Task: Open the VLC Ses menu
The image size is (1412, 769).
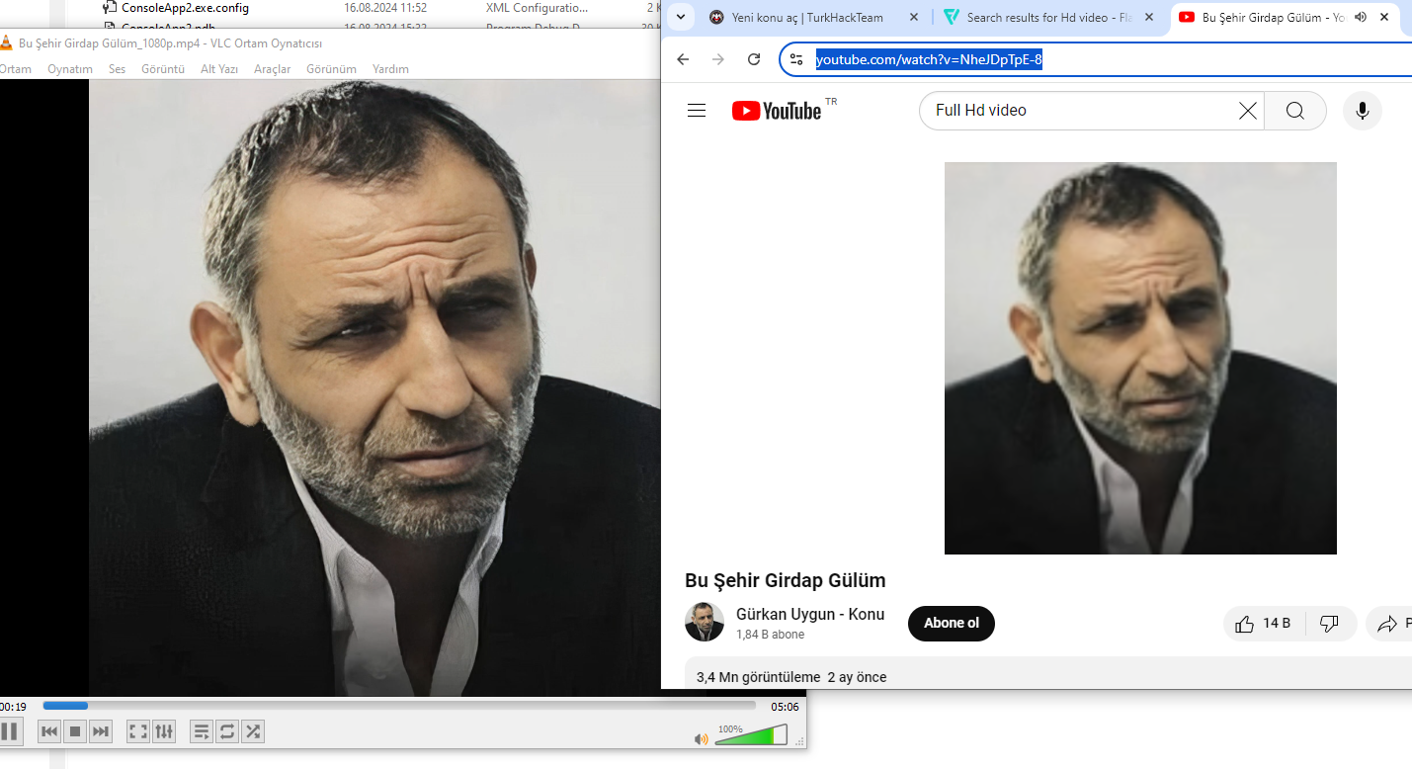Action: point(118,69)
